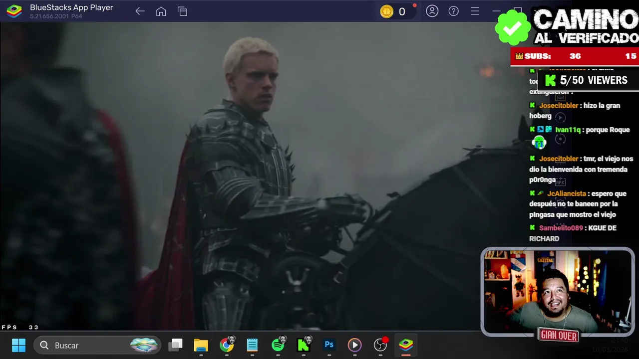
Task: Open BlueStacks home screen icon
Action: point(161,11)
